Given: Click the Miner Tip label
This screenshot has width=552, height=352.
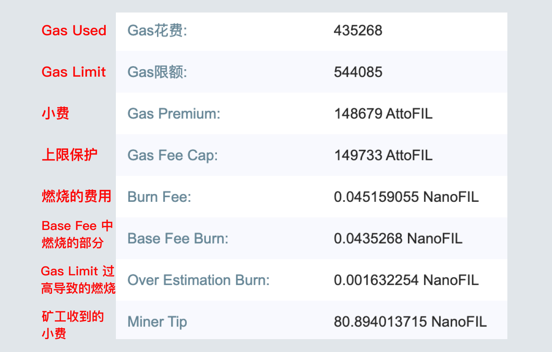Looking at the screenshot, I should [157, 321].
